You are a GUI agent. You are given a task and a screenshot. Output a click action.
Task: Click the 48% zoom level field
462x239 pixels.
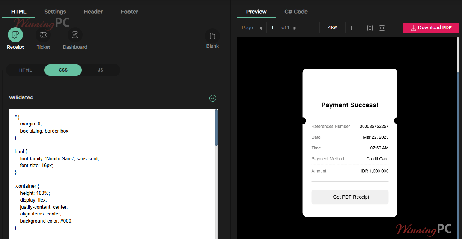[333, 28]
